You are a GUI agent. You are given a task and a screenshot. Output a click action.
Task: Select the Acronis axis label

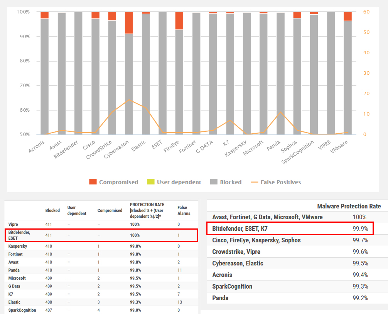[x=36, y=146]
